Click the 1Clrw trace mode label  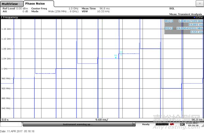pyautogui.click(x=198, y=17)
